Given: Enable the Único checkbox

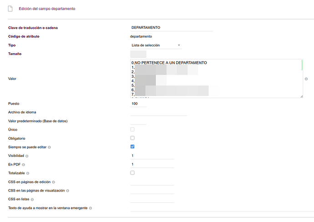Looking at the screenshot, I should point(132,130).
